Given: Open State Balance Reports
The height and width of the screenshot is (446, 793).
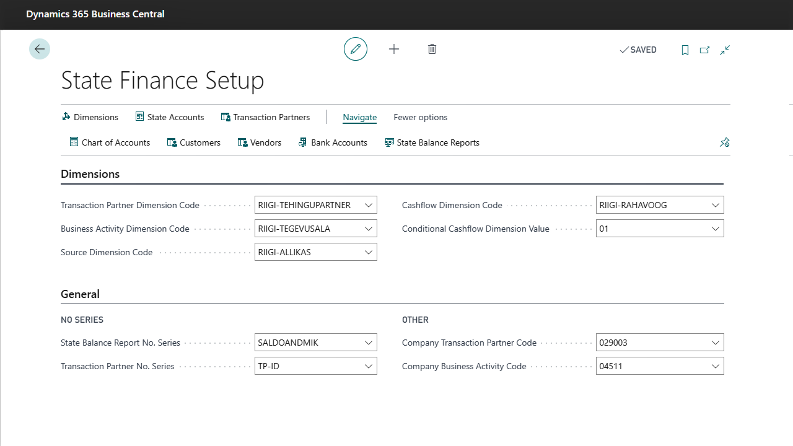Looking at the screenshot, I should click(432, 142).
